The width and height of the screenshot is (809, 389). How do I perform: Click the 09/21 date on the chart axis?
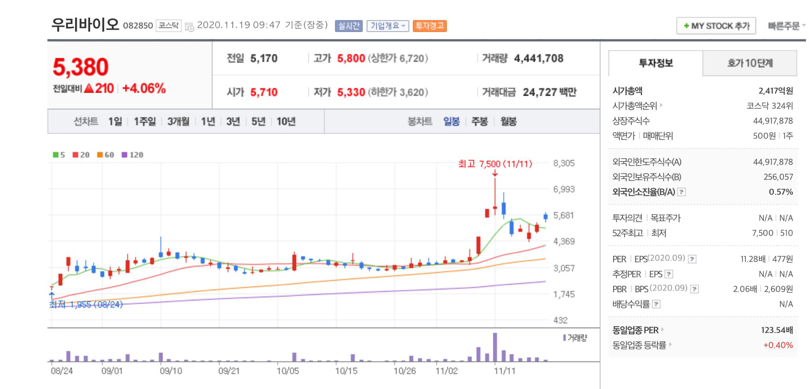click(229, 371)
